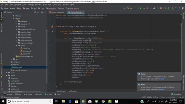Viewport: 185px width, 104px height.
Task: Open the Mail app from taskbar
Action: pyautogui.click(x=90, y=101)
